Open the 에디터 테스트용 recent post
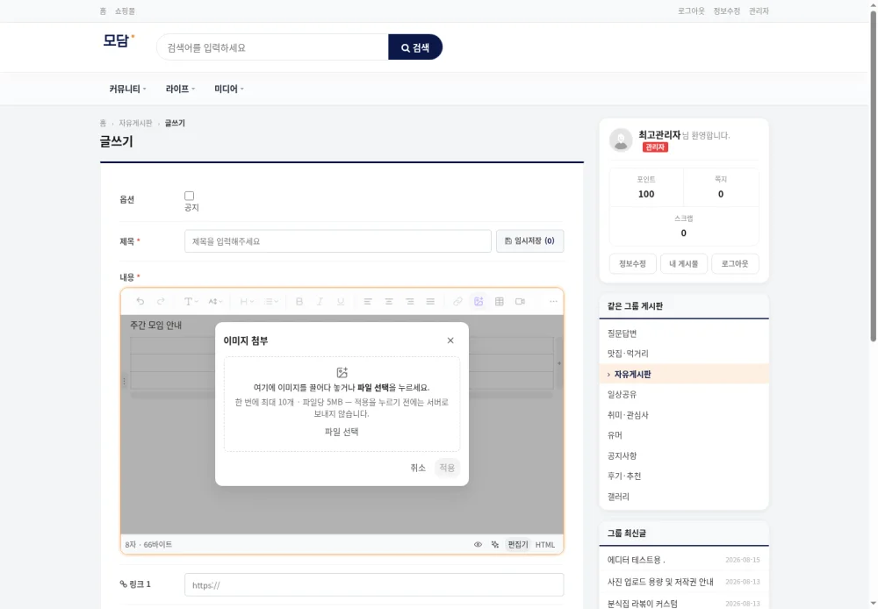Viewport: 878px width, 609px height. [x=636, y=560]
